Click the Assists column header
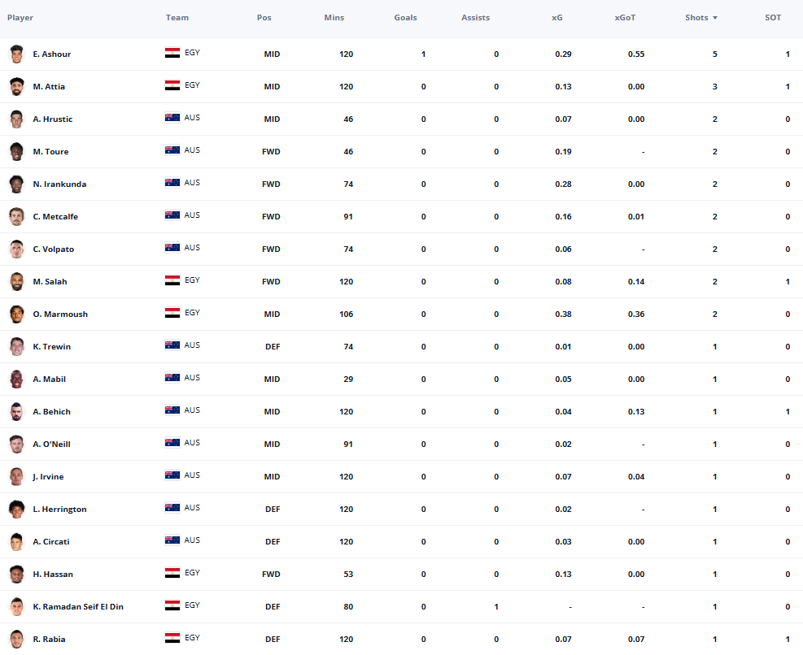The image size is (803, 655). [475, 17]
